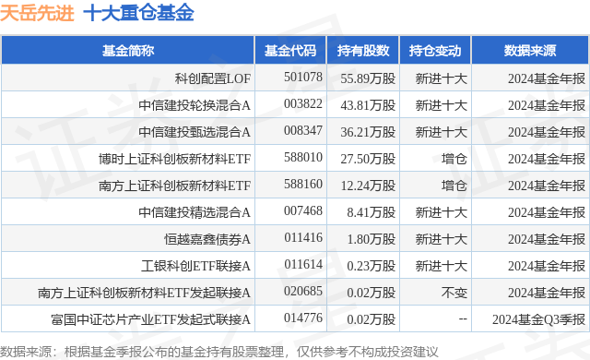
Task: Click the 持仓变动 column header
Action: coord(435,51)
